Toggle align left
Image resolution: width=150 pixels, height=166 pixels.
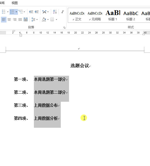click(4, 19)
